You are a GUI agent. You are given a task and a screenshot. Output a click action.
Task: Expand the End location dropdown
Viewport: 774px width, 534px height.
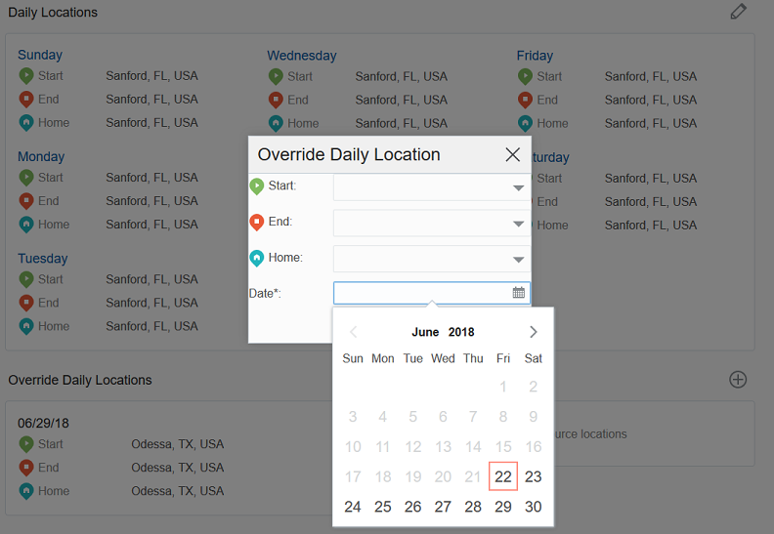tap(518, 224)
